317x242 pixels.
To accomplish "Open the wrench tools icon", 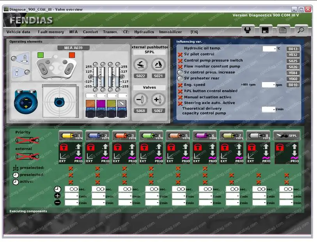I will coord(248,30).
